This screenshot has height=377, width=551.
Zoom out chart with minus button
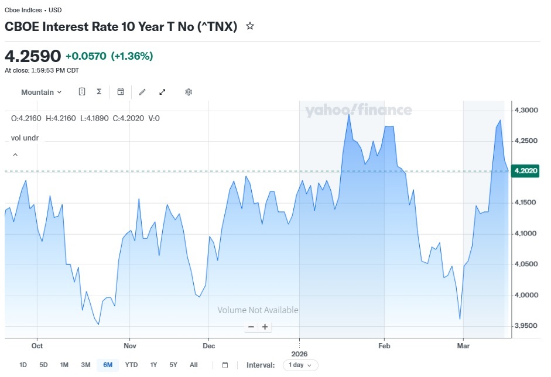pos(251,327)
